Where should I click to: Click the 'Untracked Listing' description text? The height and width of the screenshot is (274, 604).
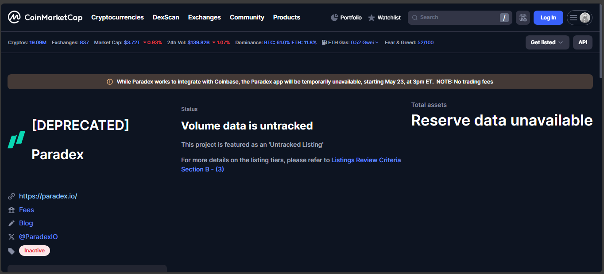252,145
